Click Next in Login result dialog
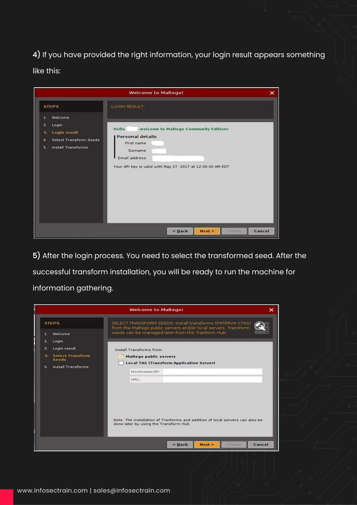The width and height of the screenshot is (357, 505). 207,231
